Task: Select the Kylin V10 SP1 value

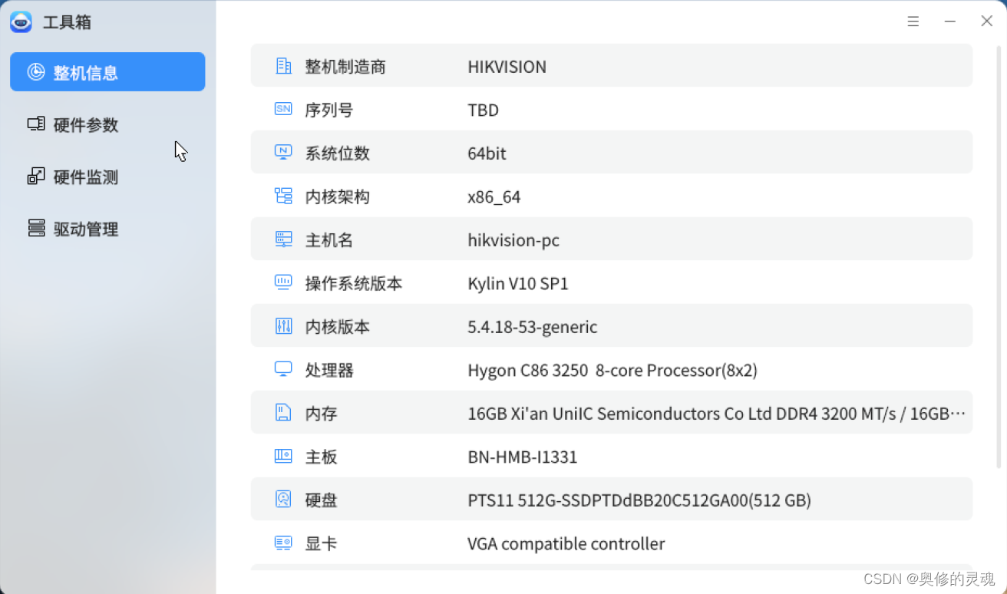Action: (518, 284)
